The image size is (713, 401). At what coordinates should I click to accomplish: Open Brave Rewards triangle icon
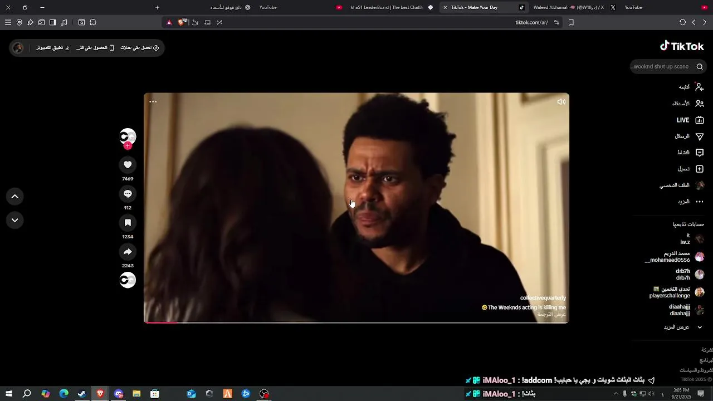[169, 22]
